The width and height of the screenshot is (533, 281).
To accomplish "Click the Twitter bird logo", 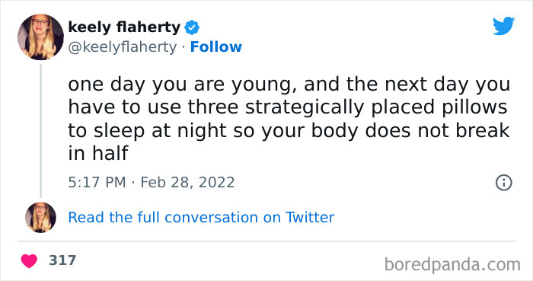I will click(x=503, y=25).
